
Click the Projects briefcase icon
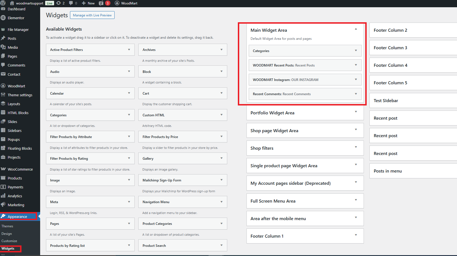click(x=3, y=157)
